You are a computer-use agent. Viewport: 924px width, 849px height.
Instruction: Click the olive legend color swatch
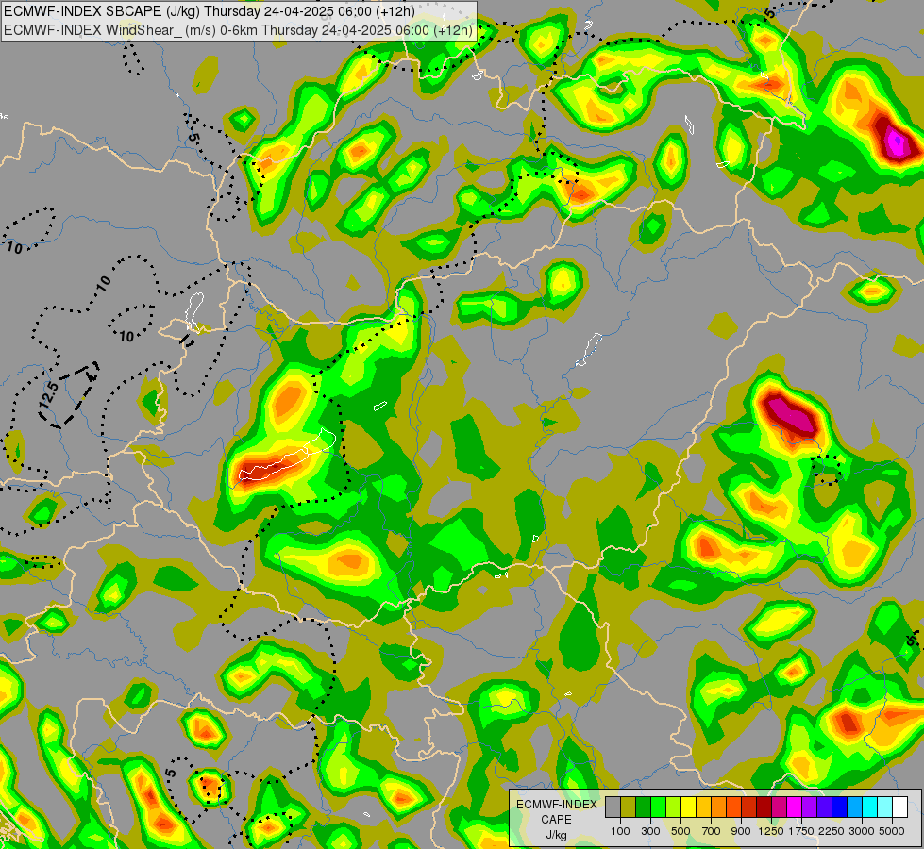629,807
